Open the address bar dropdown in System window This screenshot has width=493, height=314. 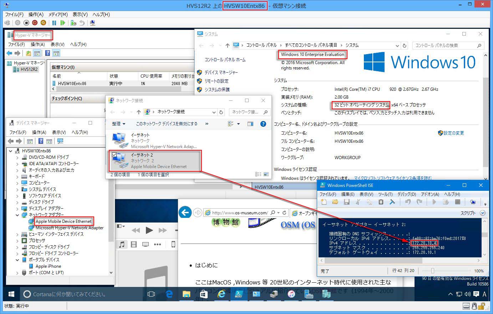[397, 46]
